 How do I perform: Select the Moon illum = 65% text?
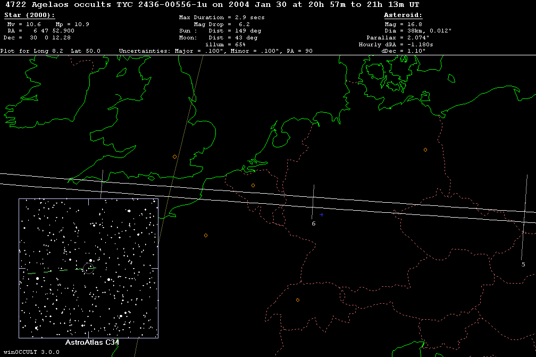click(225, 45)
